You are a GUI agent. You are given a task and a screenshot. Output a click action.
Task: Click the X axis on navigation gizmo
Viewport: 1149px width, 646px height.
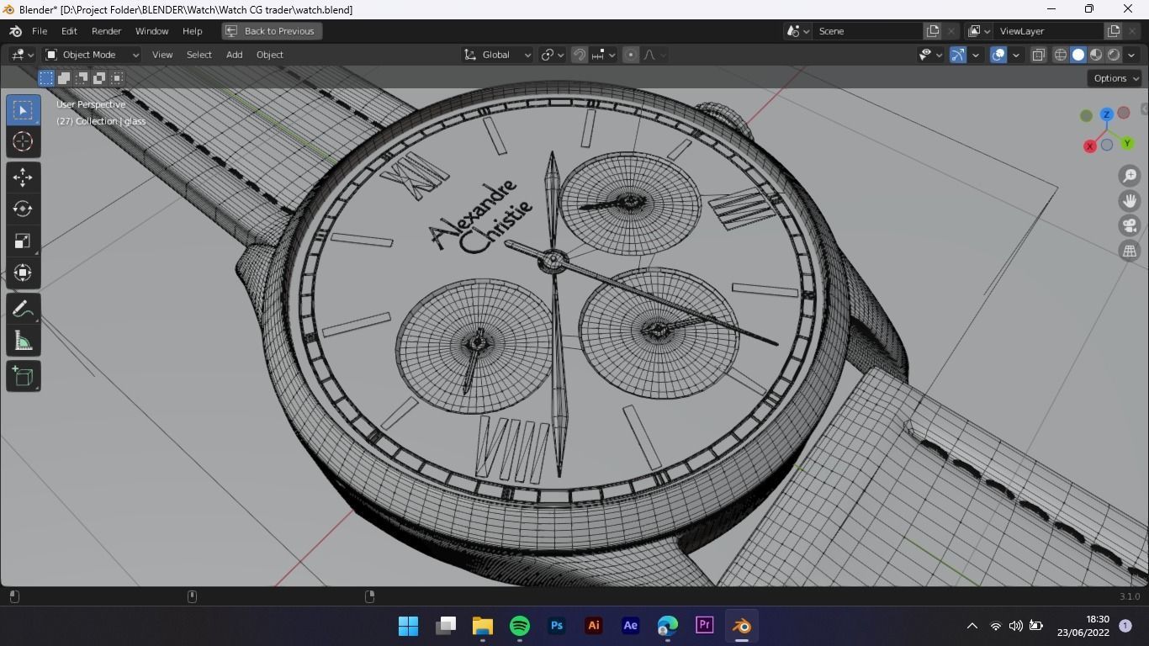pos(1090,146)
